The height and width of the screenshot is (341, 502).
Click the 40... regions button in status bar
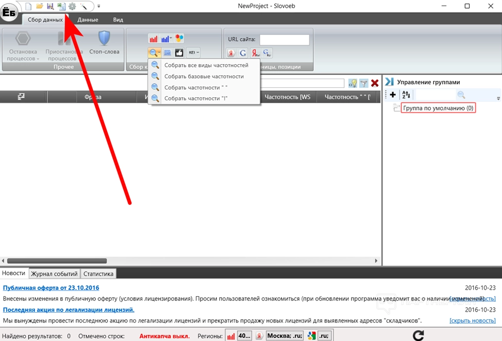tap(244, 336)
